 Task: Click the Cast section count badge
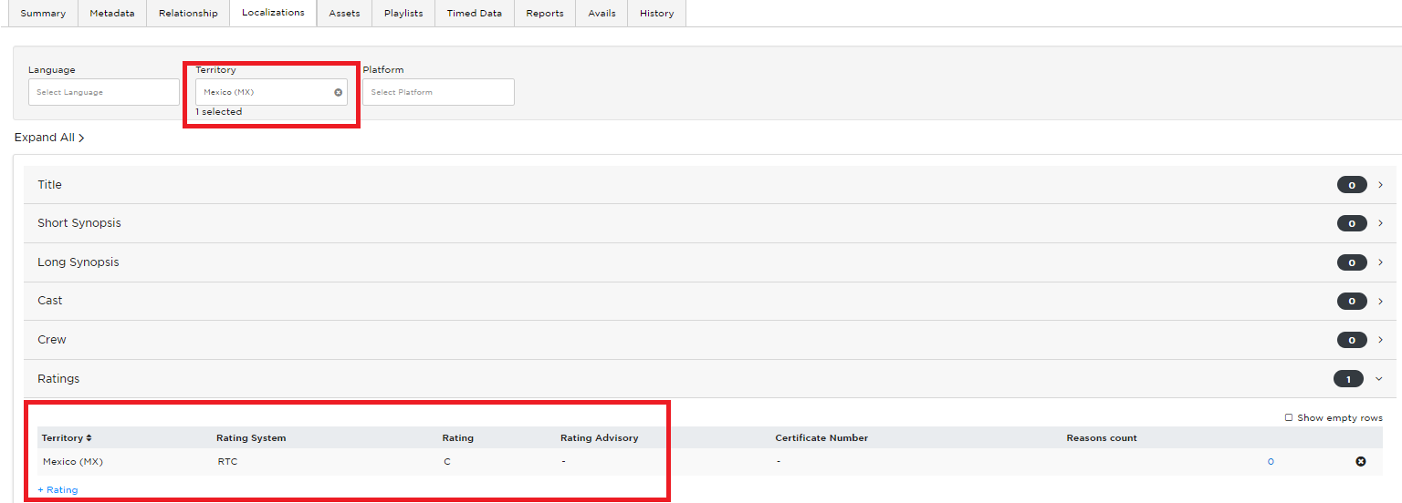[x=1352, y=301]
